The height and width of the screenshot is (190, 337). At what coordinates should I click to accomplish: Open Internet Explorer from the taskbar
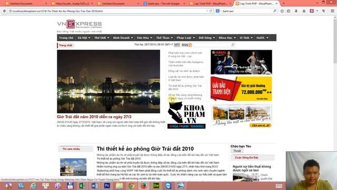33,186
